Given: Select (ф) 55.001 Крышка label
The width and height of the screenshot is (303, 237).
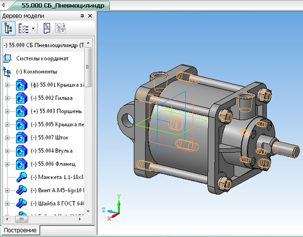Looking at the screenshot, I should (57, 85).
